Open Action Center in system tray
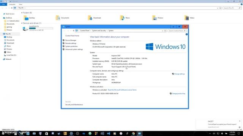This screenshot has width=243, height=136. click(x=239, y=133)
